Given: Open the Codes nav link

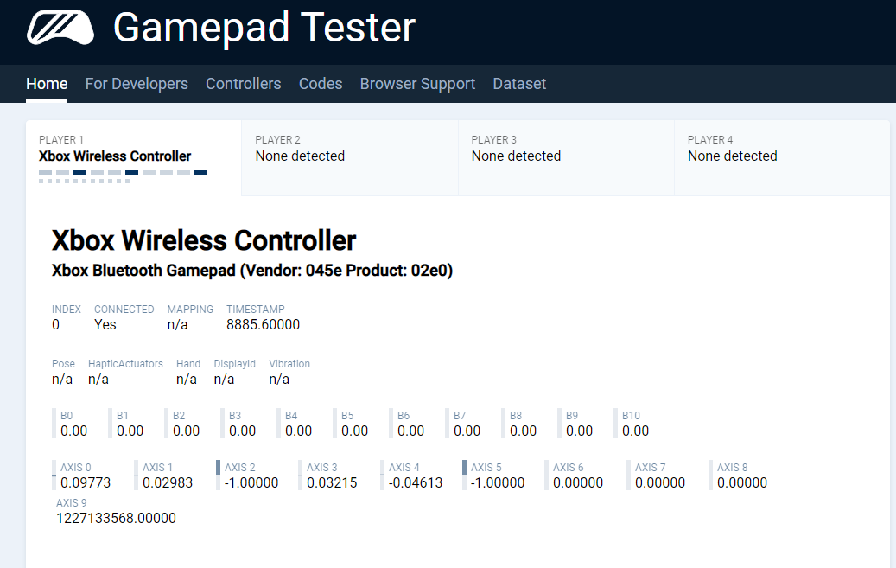Looking at the screenshot, I should point(321,84).
